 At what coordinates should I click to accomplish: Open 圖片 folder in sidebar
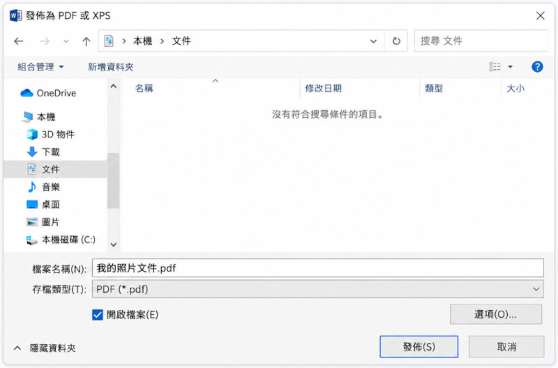click(43, 222)
